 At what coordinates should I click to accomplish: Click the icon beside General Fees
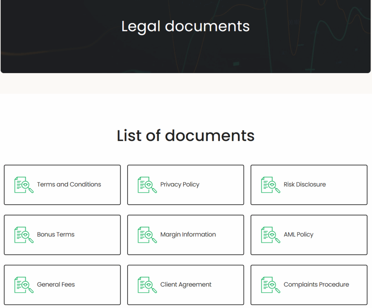pyautogui.click(x=24, y=285)
